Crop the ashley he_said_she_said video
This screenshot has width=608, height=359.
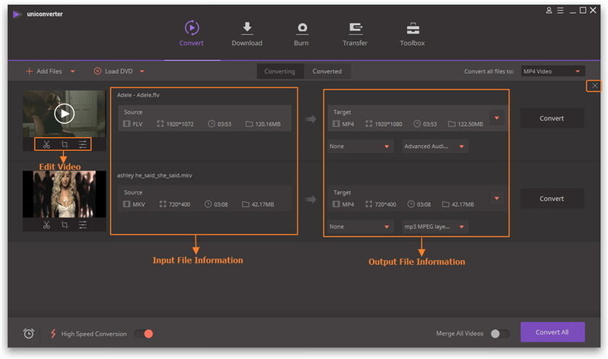pyautogui.click(x=65, y=225)
